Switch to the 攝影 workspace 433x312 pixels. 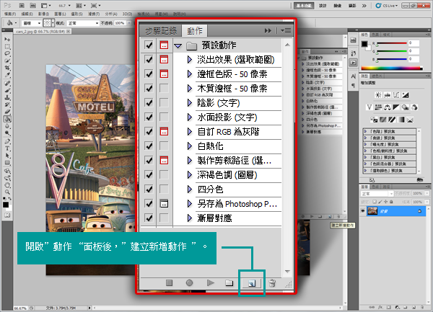pos(352,6)
